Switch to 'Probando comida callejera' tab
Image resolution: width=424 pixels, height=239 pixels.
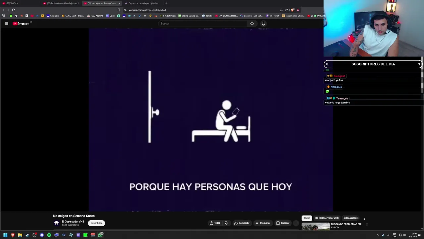click(x=62, y=3)
